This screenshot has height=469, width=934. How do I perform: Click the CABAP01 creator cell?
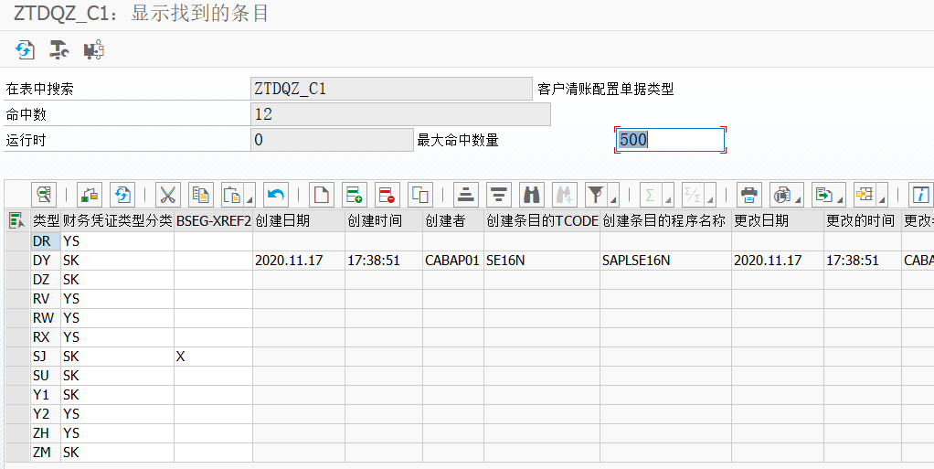(x=452, y=261)
